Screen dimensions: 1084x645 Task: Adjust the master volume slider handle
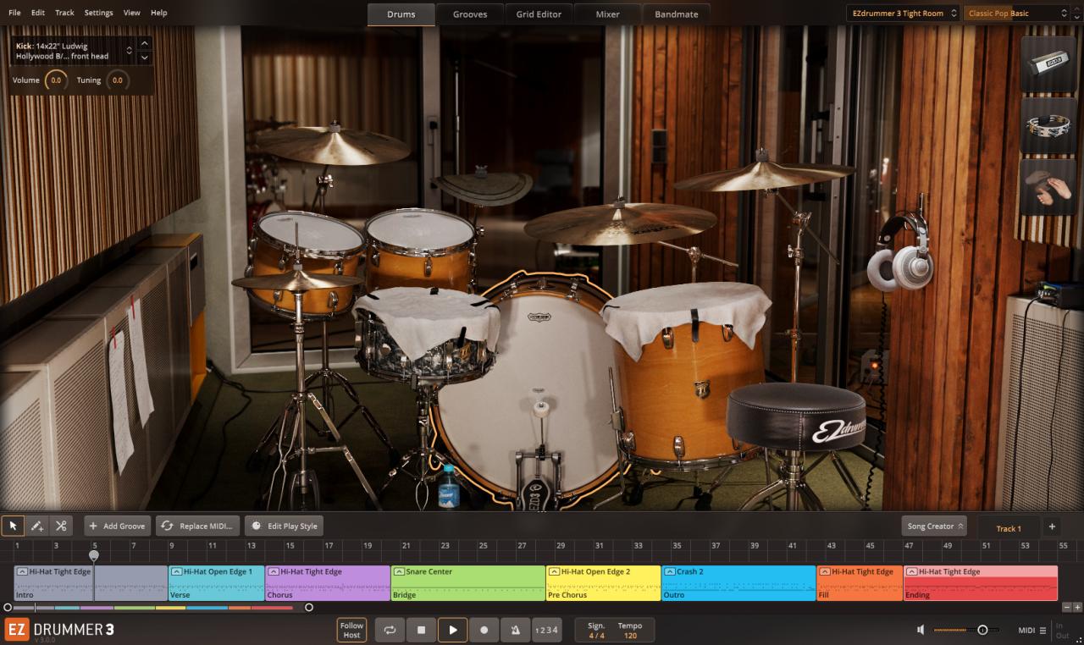[982, 630]
